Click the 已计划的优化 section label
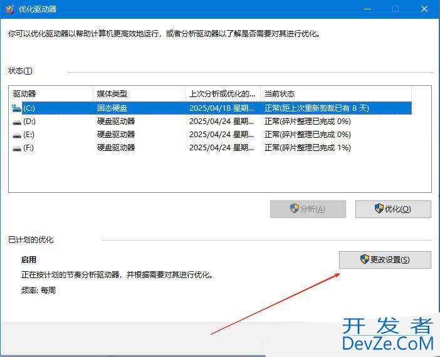The height and width of the screenshot is (357, 440). [31, 240]
